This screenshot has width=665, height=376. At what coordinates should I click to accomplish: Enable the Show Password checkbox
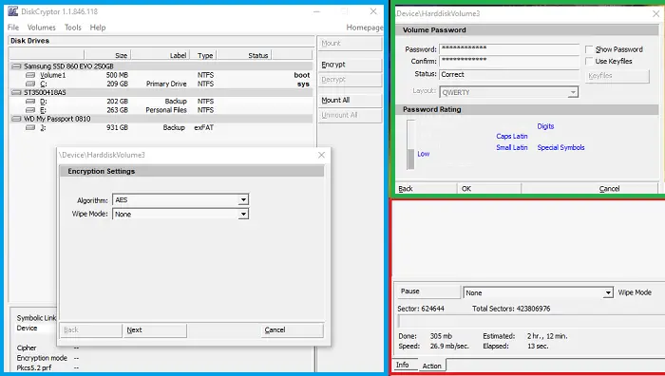coord(589,49)
